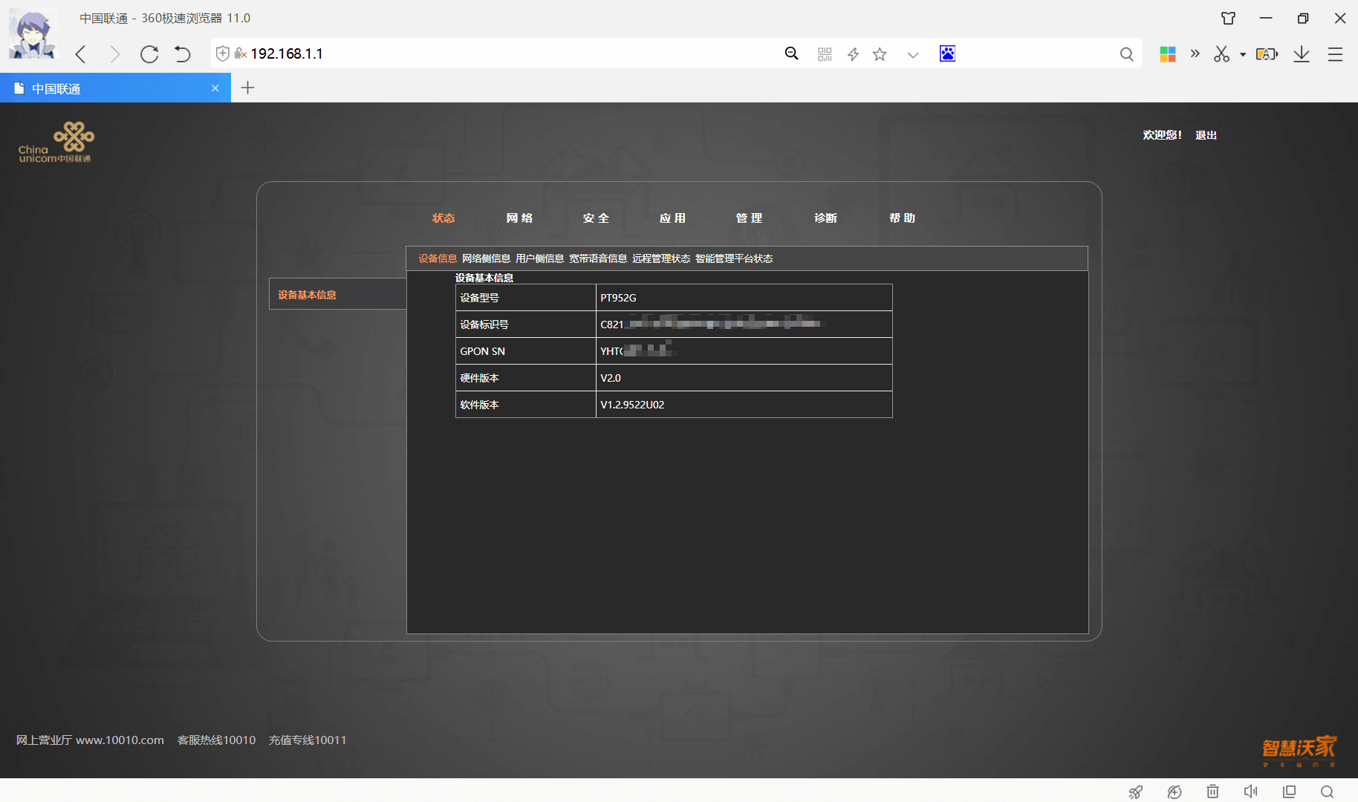Open the Baidu paw extension icon
The image size is (1358, 802).
pos(947,53)
